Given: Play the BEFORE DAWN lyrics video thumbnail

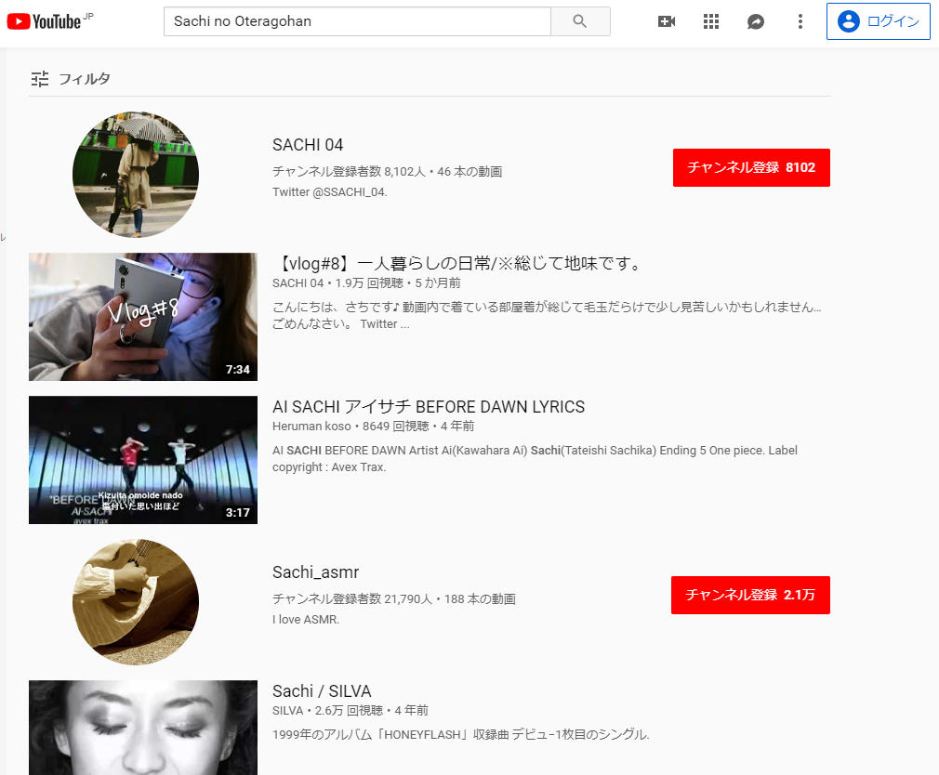Looking at the screenshot, I should pos(143,460).
